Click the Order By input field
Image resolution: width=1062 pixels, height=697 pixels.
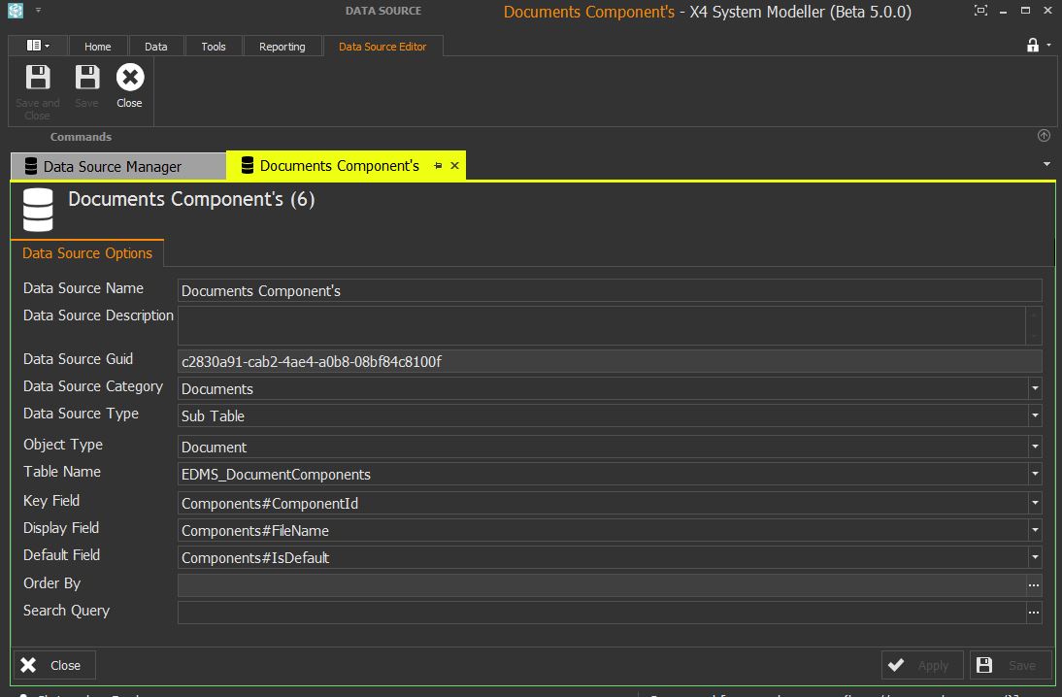click(x=602, y=585)
